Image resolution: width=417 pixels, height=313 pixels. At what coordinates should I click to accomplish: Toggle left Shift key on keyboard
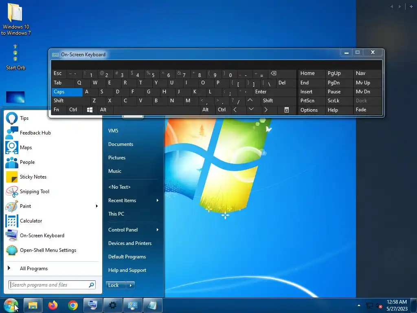[x=71, y=101]
